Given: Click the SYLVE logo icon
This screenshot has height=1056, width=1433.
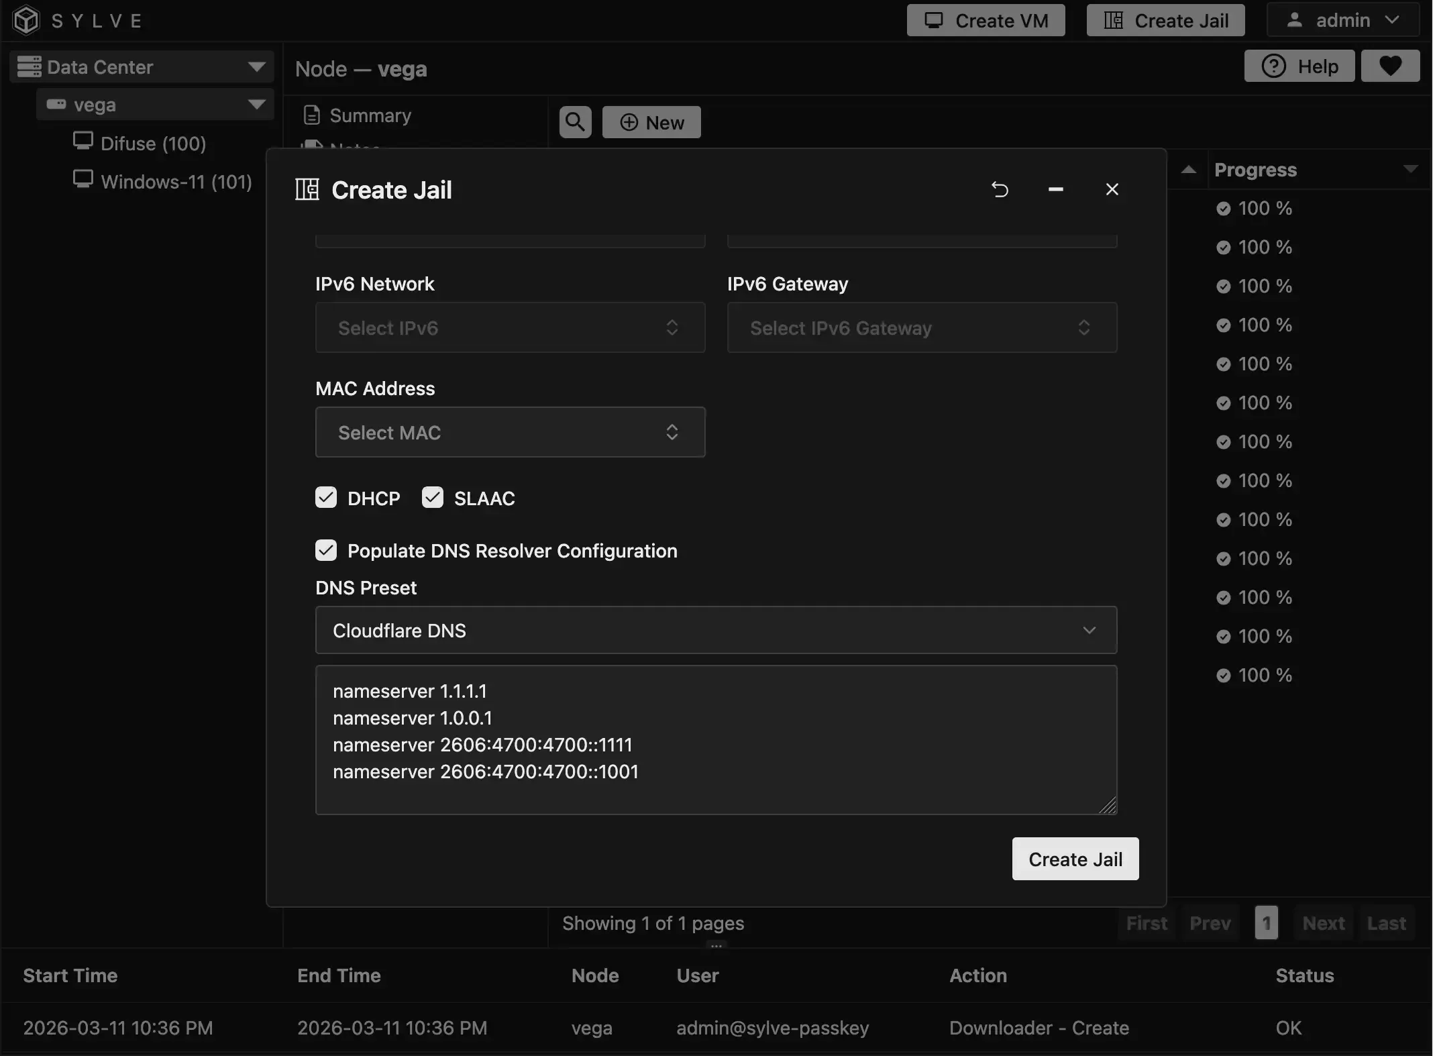Looking at the screenshot, I should click(26, 19).
